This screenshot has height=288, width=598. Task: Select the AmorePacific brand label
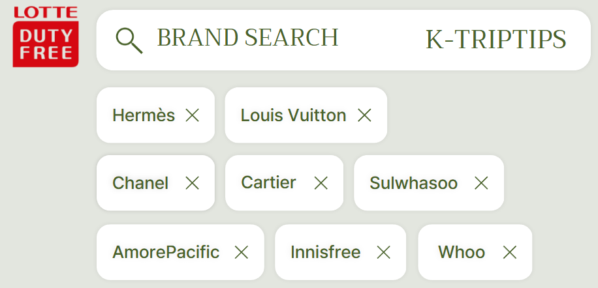[166, 252]
